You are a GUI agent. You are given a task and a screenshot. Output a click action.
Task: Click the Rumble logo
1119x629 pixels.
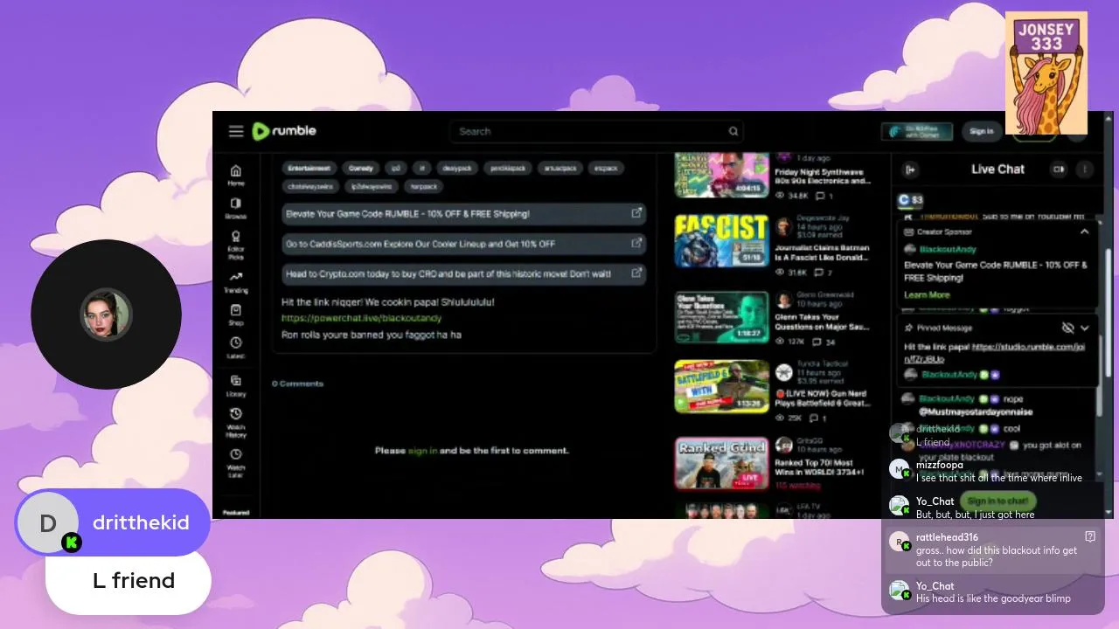tap(284, 131)
